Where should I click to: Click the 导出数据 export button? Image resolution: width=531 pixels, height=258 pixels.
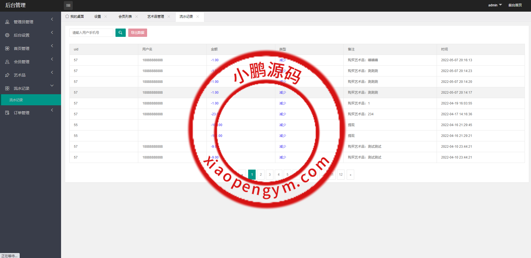click(138, 33)
